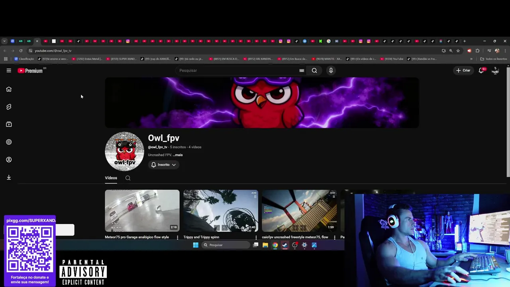The height and width of the screenshot is (287, 510).
Task: Go to YouTube Premium home logo
Action: [30, 71]
